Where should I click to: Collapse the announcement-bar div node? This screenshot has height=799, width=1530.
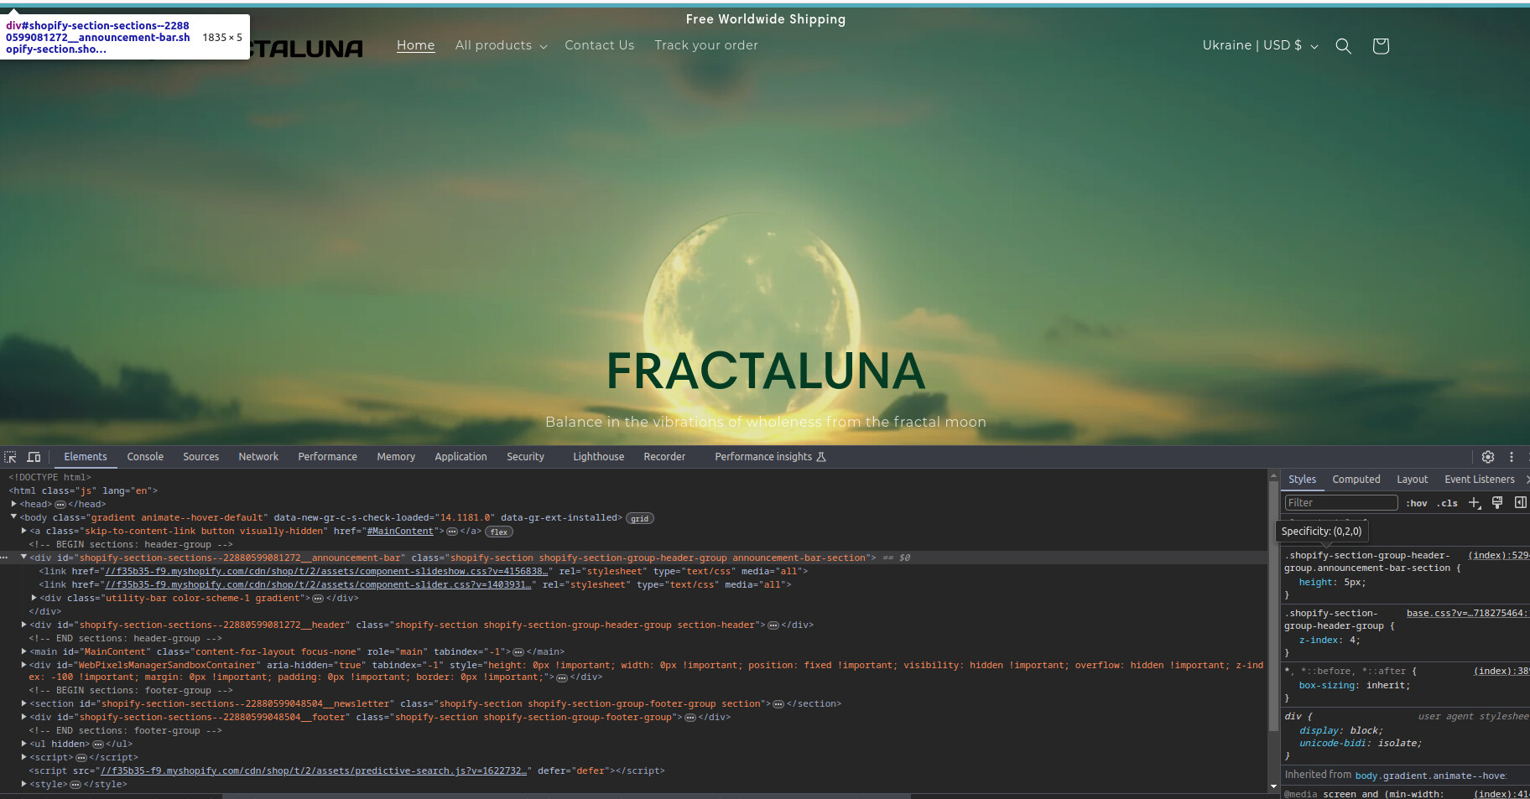(x=23, y=558)
